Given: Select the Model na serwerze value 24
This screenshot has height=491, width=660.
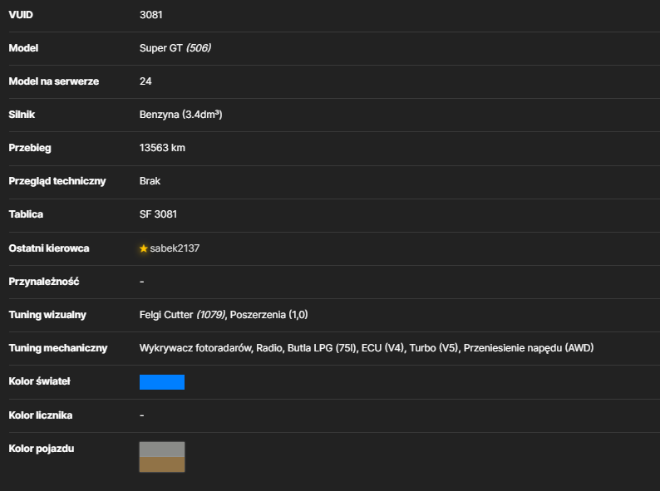Looking at the screenshot, I should [x=145, y=81].
